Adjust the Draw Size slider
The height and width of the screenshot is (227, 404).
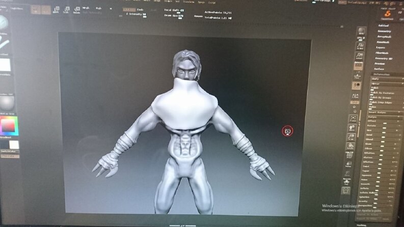(174, 16)
